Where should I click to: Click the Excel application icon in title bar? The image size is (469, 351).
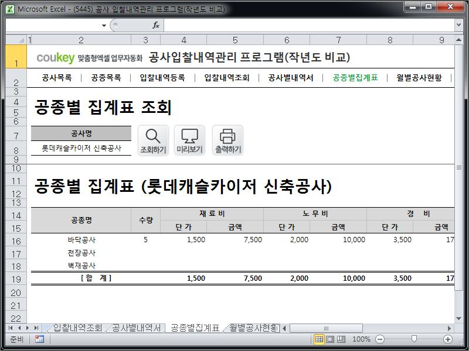click(10, 9)
